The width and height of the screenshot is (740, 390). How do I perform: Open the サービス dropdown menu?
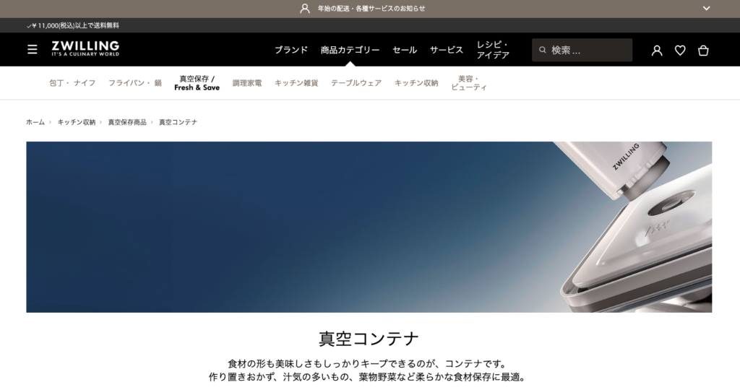pos(447,50)
